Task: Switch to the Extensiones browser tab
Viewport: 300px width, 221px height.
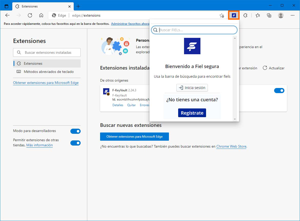Action: tap(43, 6)
